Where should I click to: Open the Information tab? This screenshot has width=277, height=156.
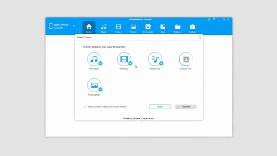tap(148, 28)
